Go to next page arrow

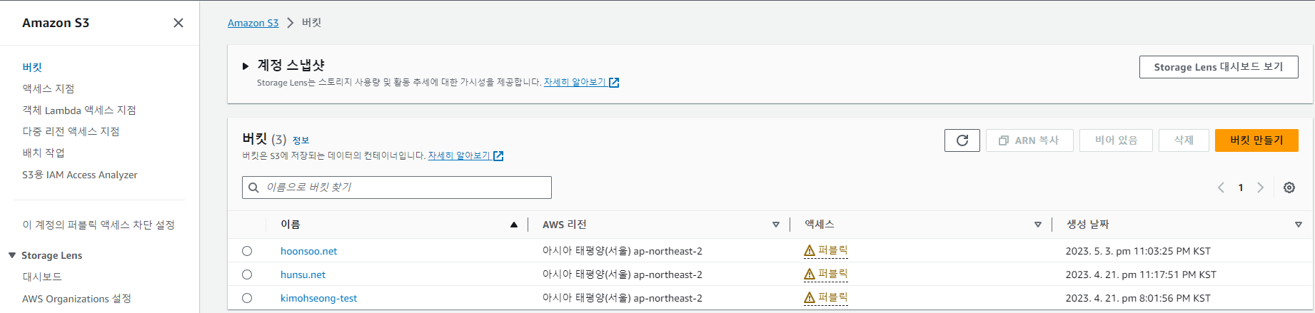[1261, 188]
